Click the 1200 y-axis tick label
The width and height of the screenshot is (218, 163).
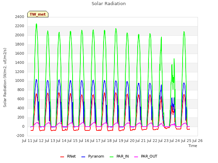20,72
